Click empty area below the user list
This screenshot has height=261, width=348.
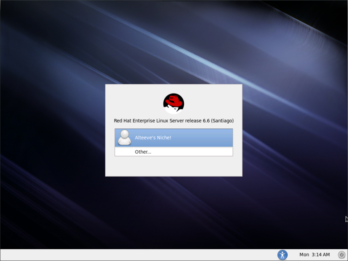coord(174,166)
